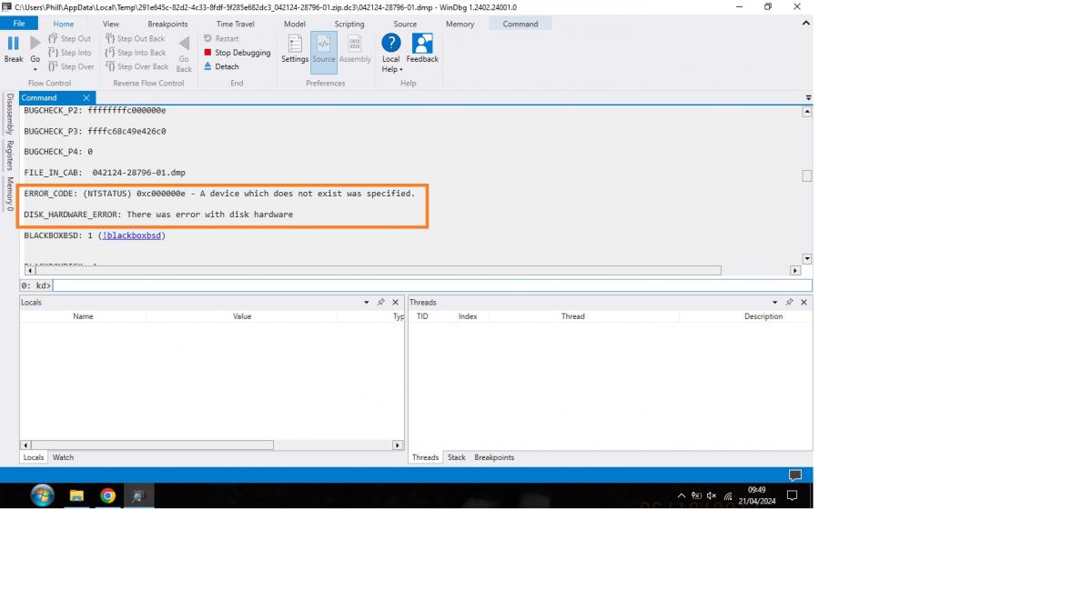Switch to the Scripting ribbon tab

click(x=349, y=24)
